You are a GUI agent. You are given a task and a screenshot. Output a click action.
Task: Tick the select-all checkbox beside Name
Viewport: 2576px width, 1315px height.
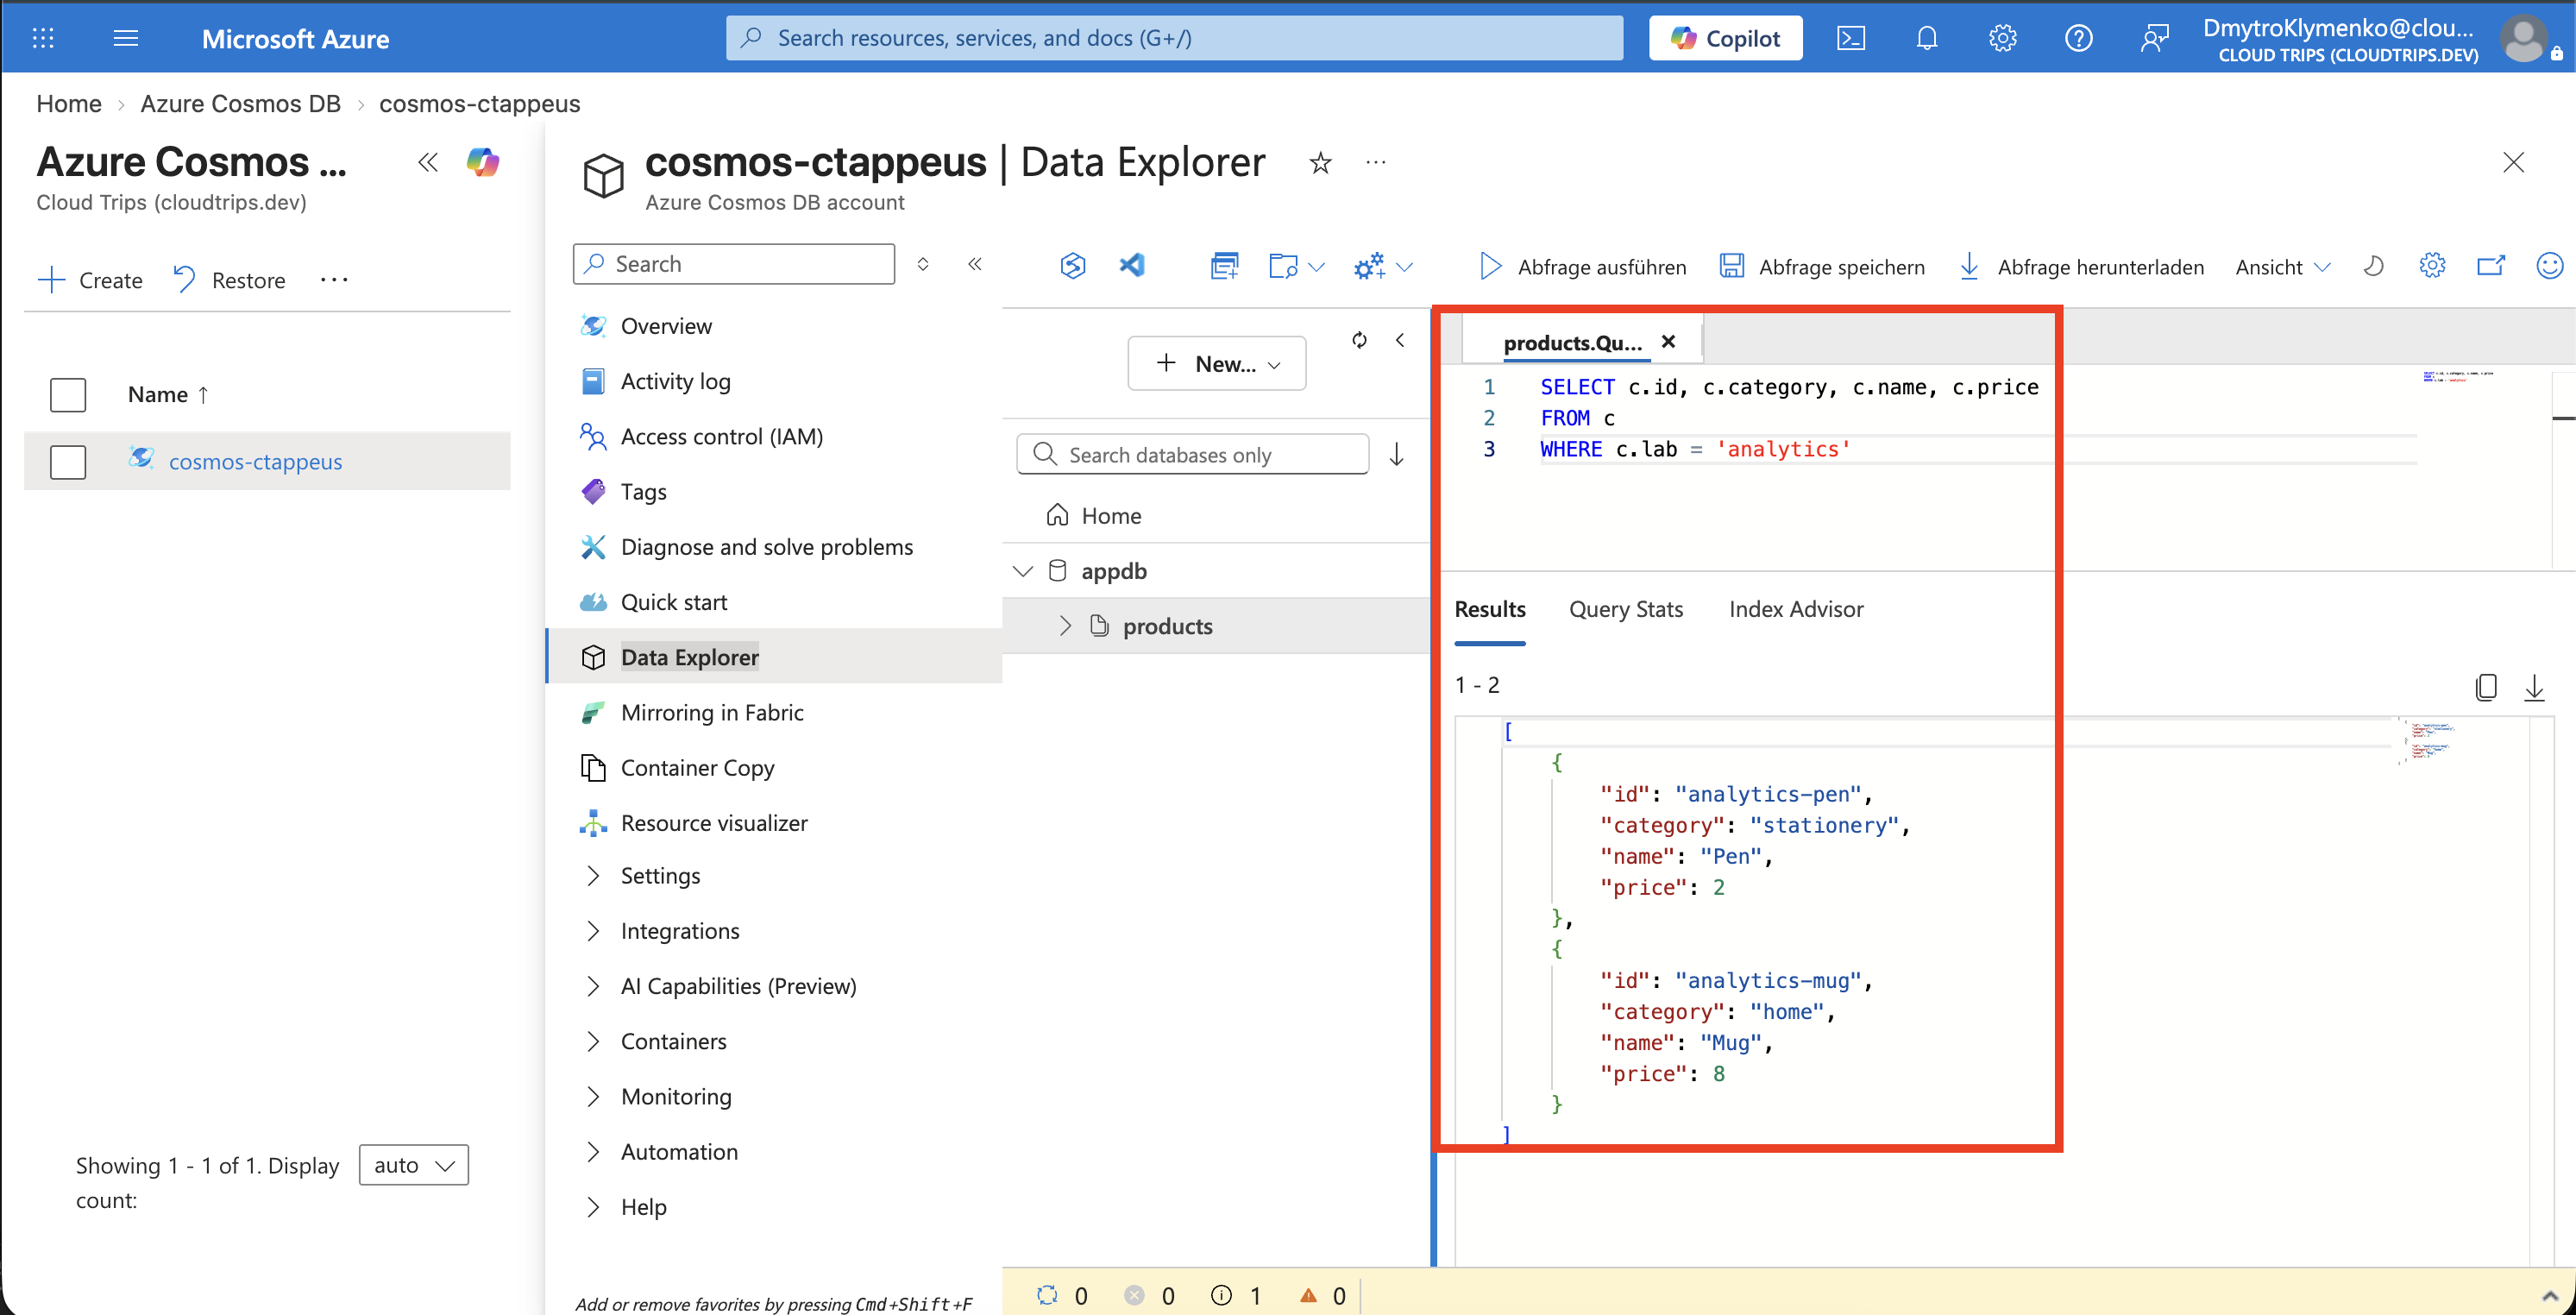pyautogui.click(x=68, y=394)
